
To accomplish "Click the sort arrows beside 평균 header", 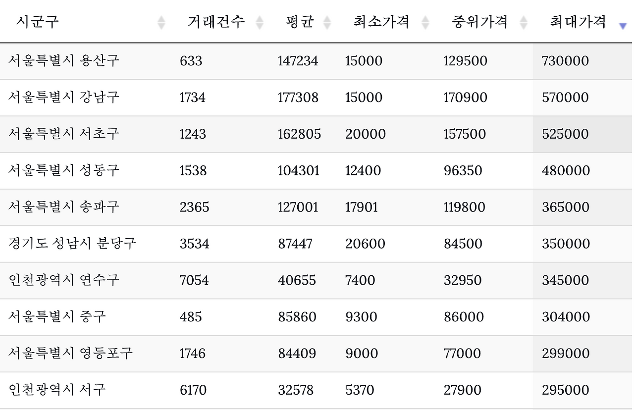I will click(326, 22).
